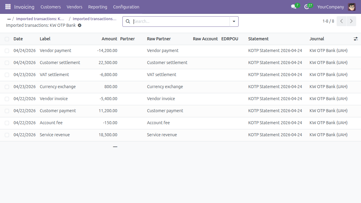Tick the checkbox for Customer payment row
The width and height of the screenshot is (361, 203).
pyautogui.click(x=7, y=111)
